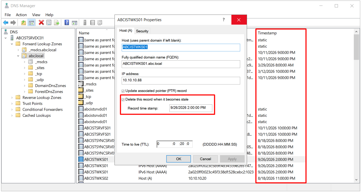The image size is (361, 192).
Task: Click the _udp folder icon in record list
Action: click(x=81, y=103)
